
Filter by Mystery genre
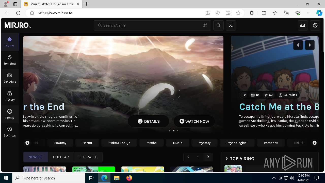(x=205, y=143)
